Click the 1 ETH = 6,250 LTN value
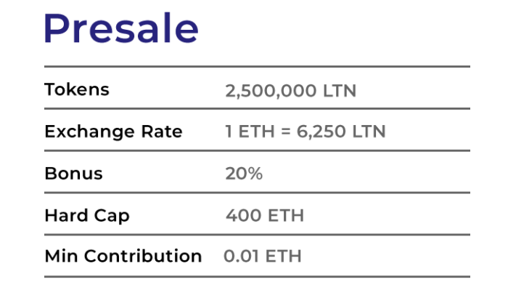Screen dimensions: 508x290 click(x=306, y=132)
